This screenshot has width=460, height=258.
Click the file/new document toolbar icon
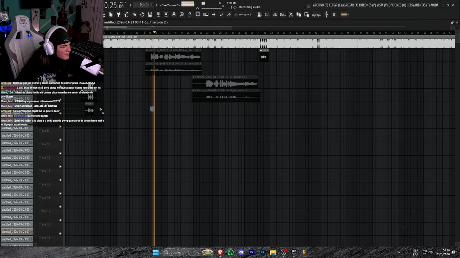(111, 15)
